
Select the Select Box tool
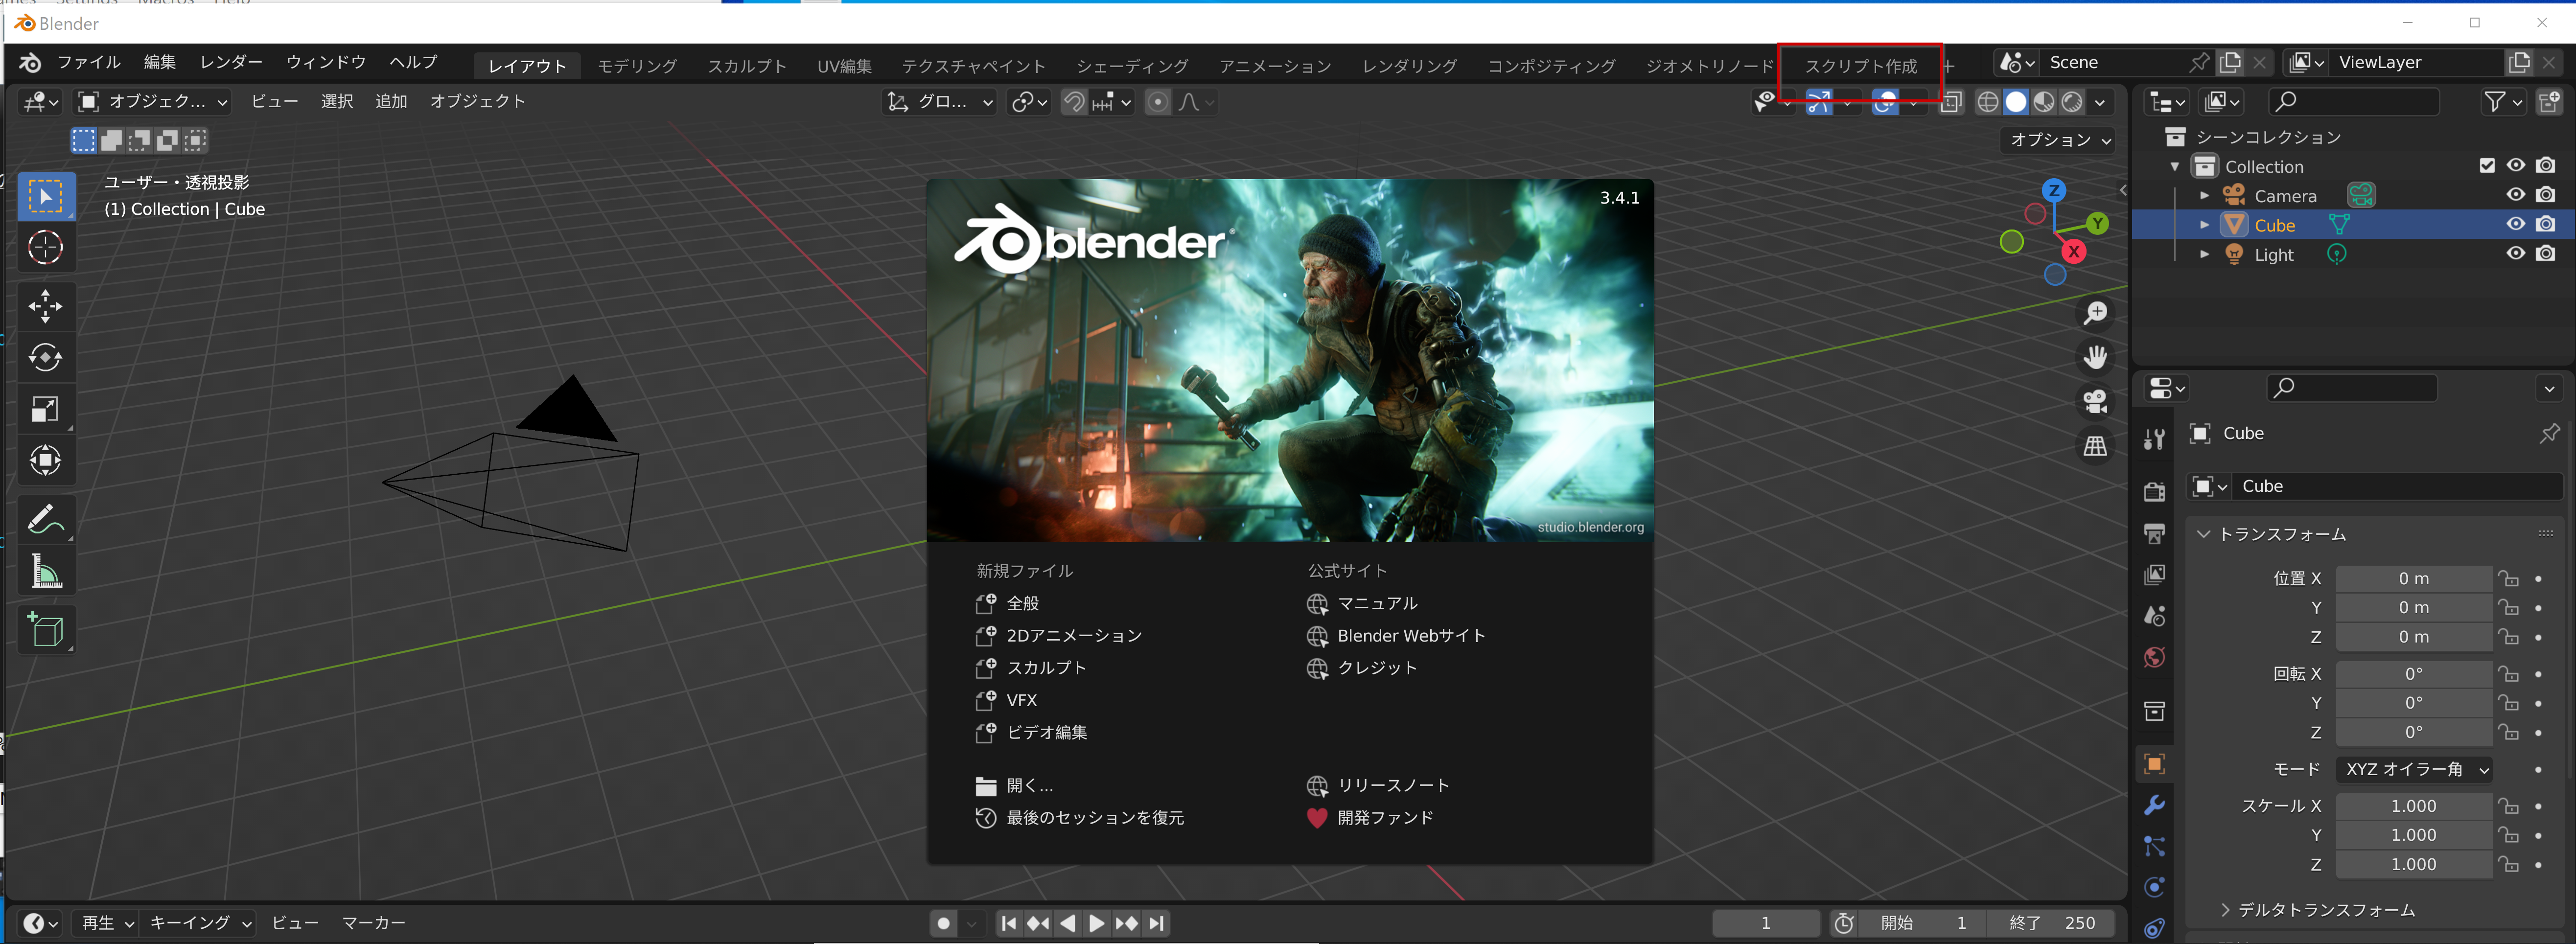(x=45, y=196)
